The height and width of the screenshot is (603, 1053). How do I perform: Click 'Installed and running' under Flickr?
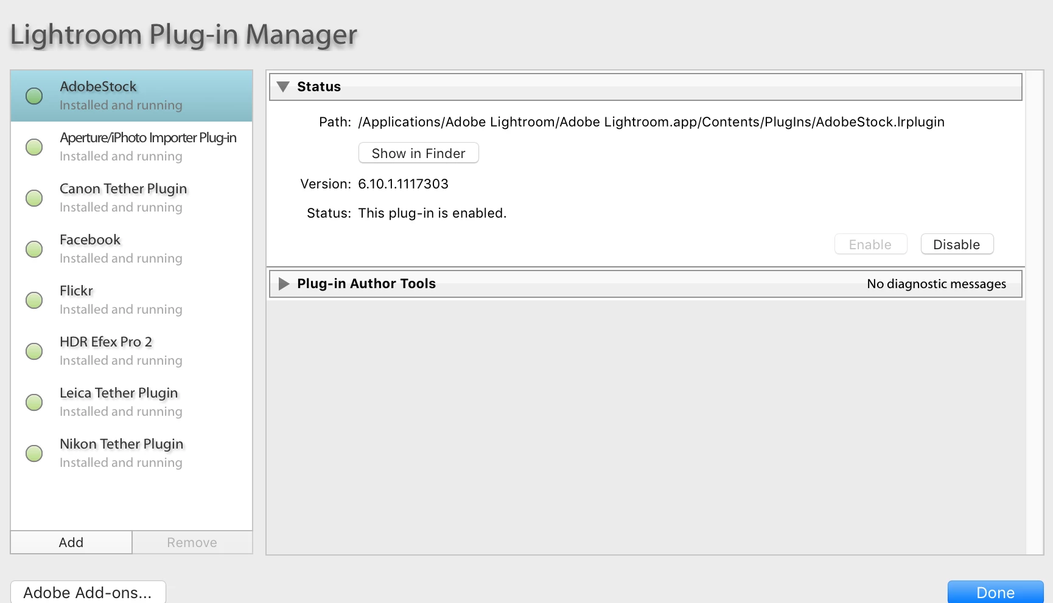tap(121, 309)
